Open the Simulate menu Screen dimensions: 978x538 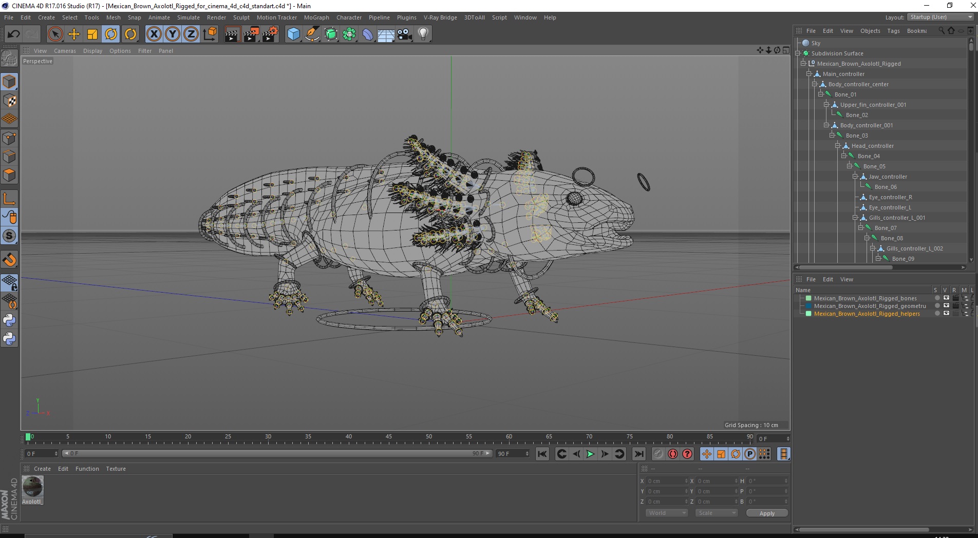(189, 17)
